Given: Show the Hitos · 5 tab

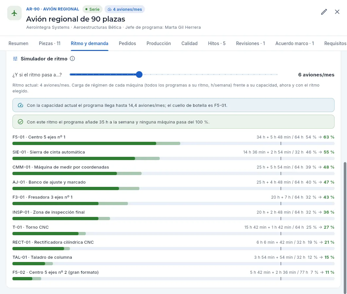Looking at the screenshot, I should (x=217, y=43).
